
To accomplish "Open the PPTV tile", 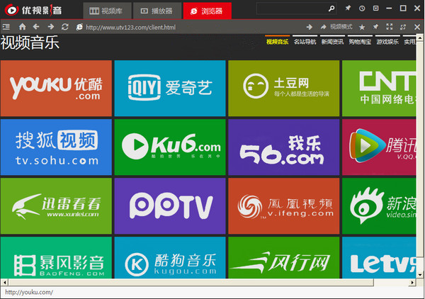I will [x=170, y=206].
